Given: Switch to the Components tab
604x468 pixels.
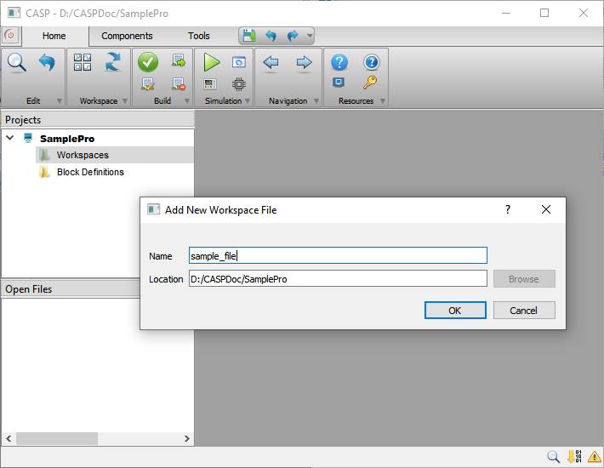Looking at the screenshot, I should pos(127,36).
